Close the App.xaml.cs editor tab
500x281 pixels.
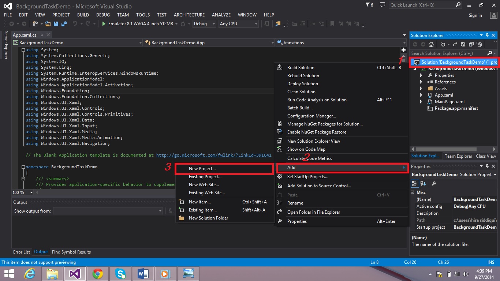pos(48,35)
